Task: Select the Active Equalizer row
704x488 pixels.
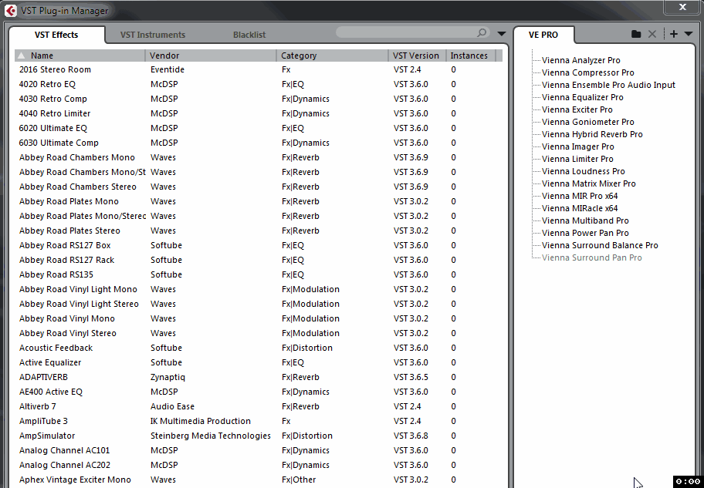Action: (x=258, y=362)
